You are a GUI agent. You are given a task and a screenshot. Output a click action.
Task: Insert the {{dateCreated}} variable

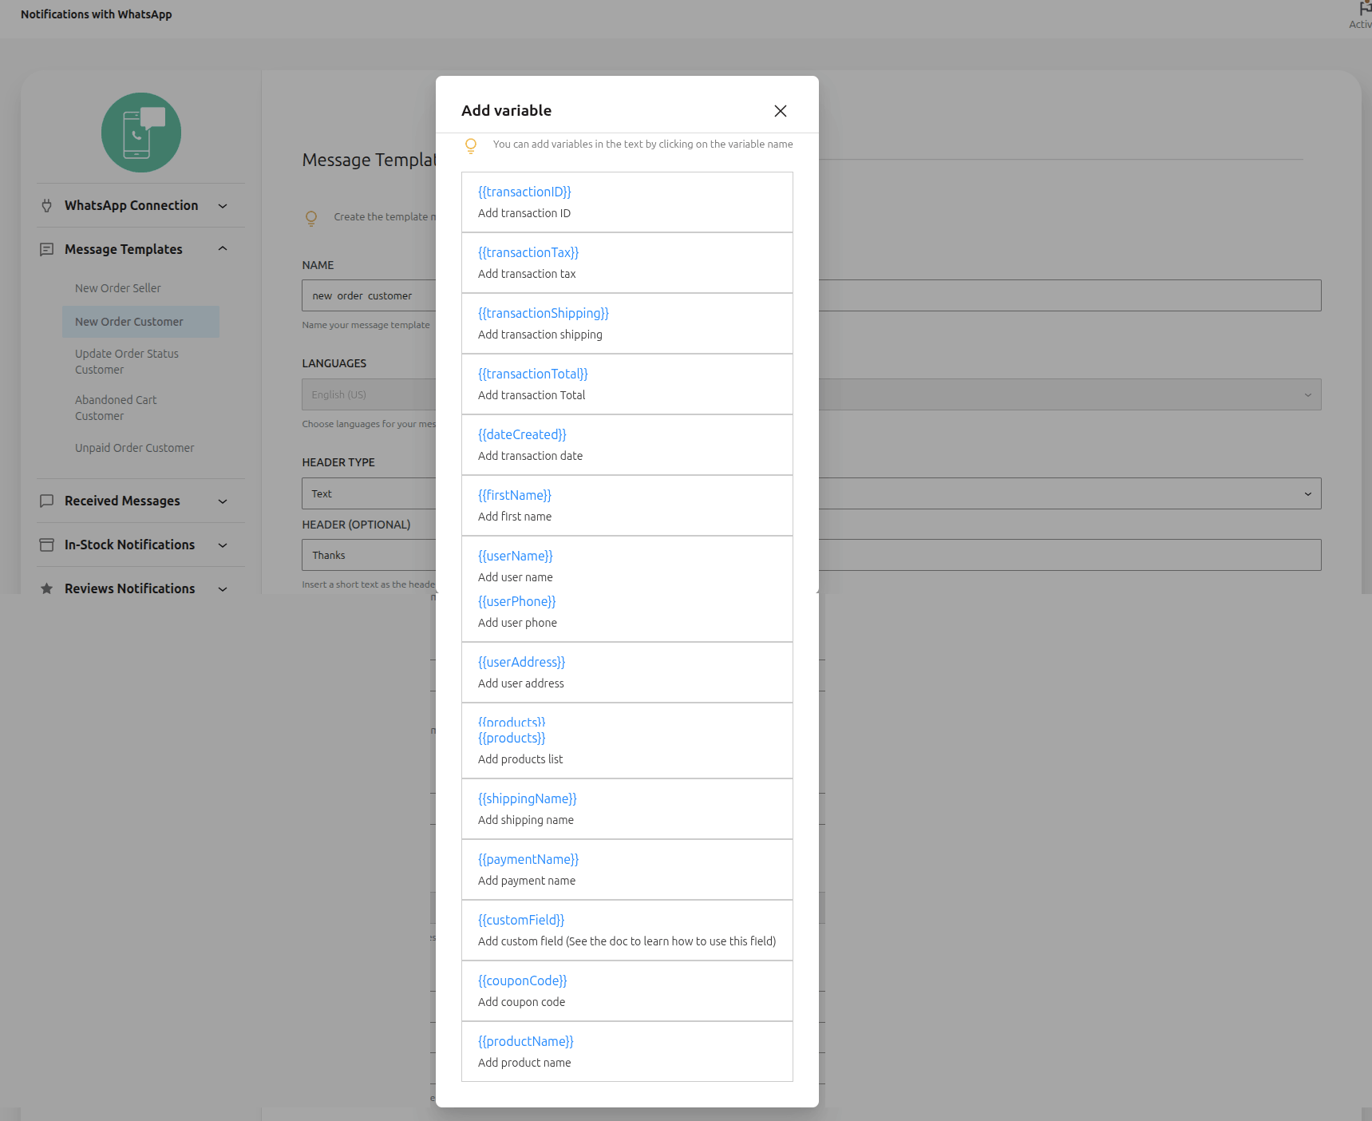coord(522,434)
